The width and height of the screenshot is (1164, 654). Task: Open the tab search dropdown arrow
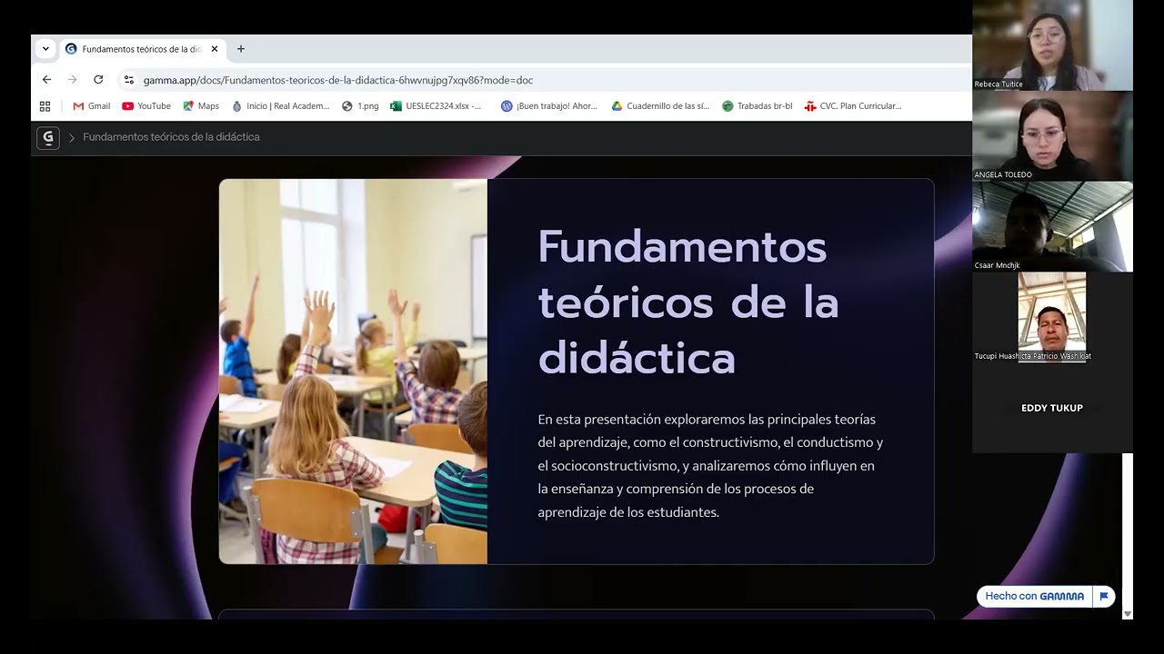(x=45, y=49)
